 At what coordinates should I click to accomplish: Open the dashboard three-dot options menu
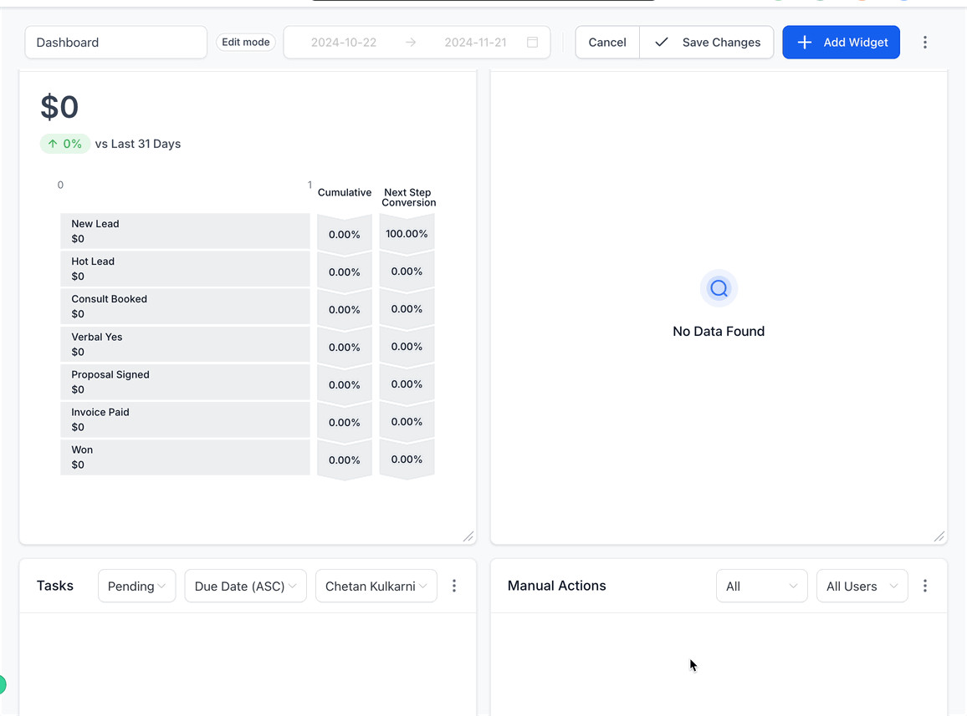coord(924,43)
